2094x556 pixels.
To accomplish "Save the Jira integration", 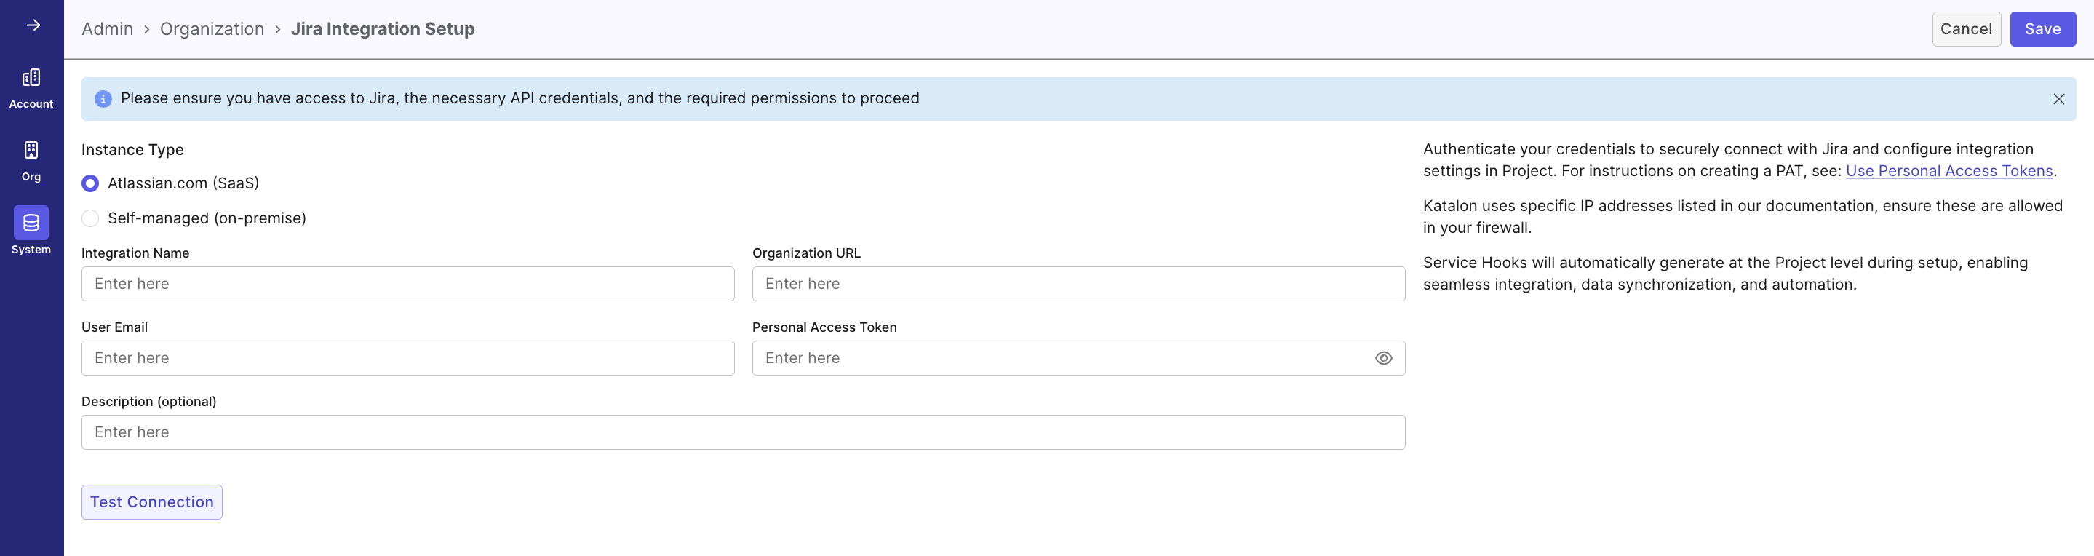I will pyautogui.click(x=2042, y=29).
